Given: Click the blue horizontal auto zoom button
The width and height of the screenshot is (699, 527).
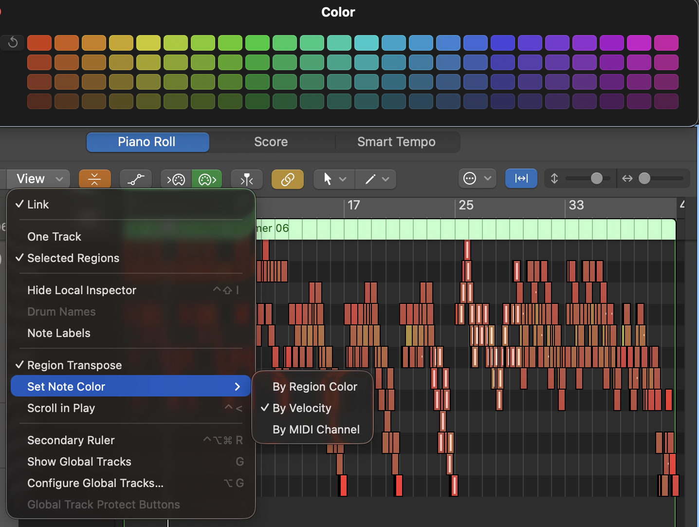Looking at the screenshot, I should tap(521, 179).
